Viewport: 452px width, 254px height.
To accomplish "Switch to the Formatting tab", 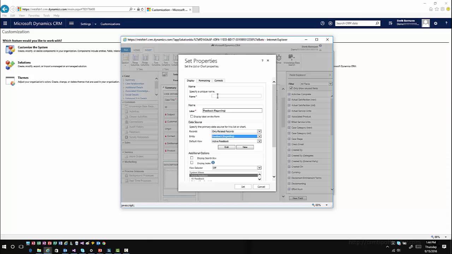I will click(x=204, y=80).
